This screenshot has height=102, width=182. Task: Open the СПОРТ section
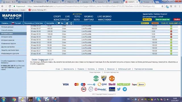57,16
